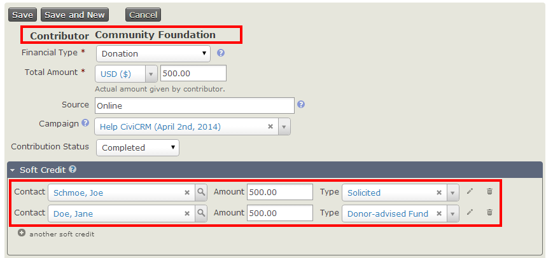Viewport: 546px width, 258px height.
Task: Click help icon next to Financial Type
Action: pyautogui.click(x=221, y=53)
